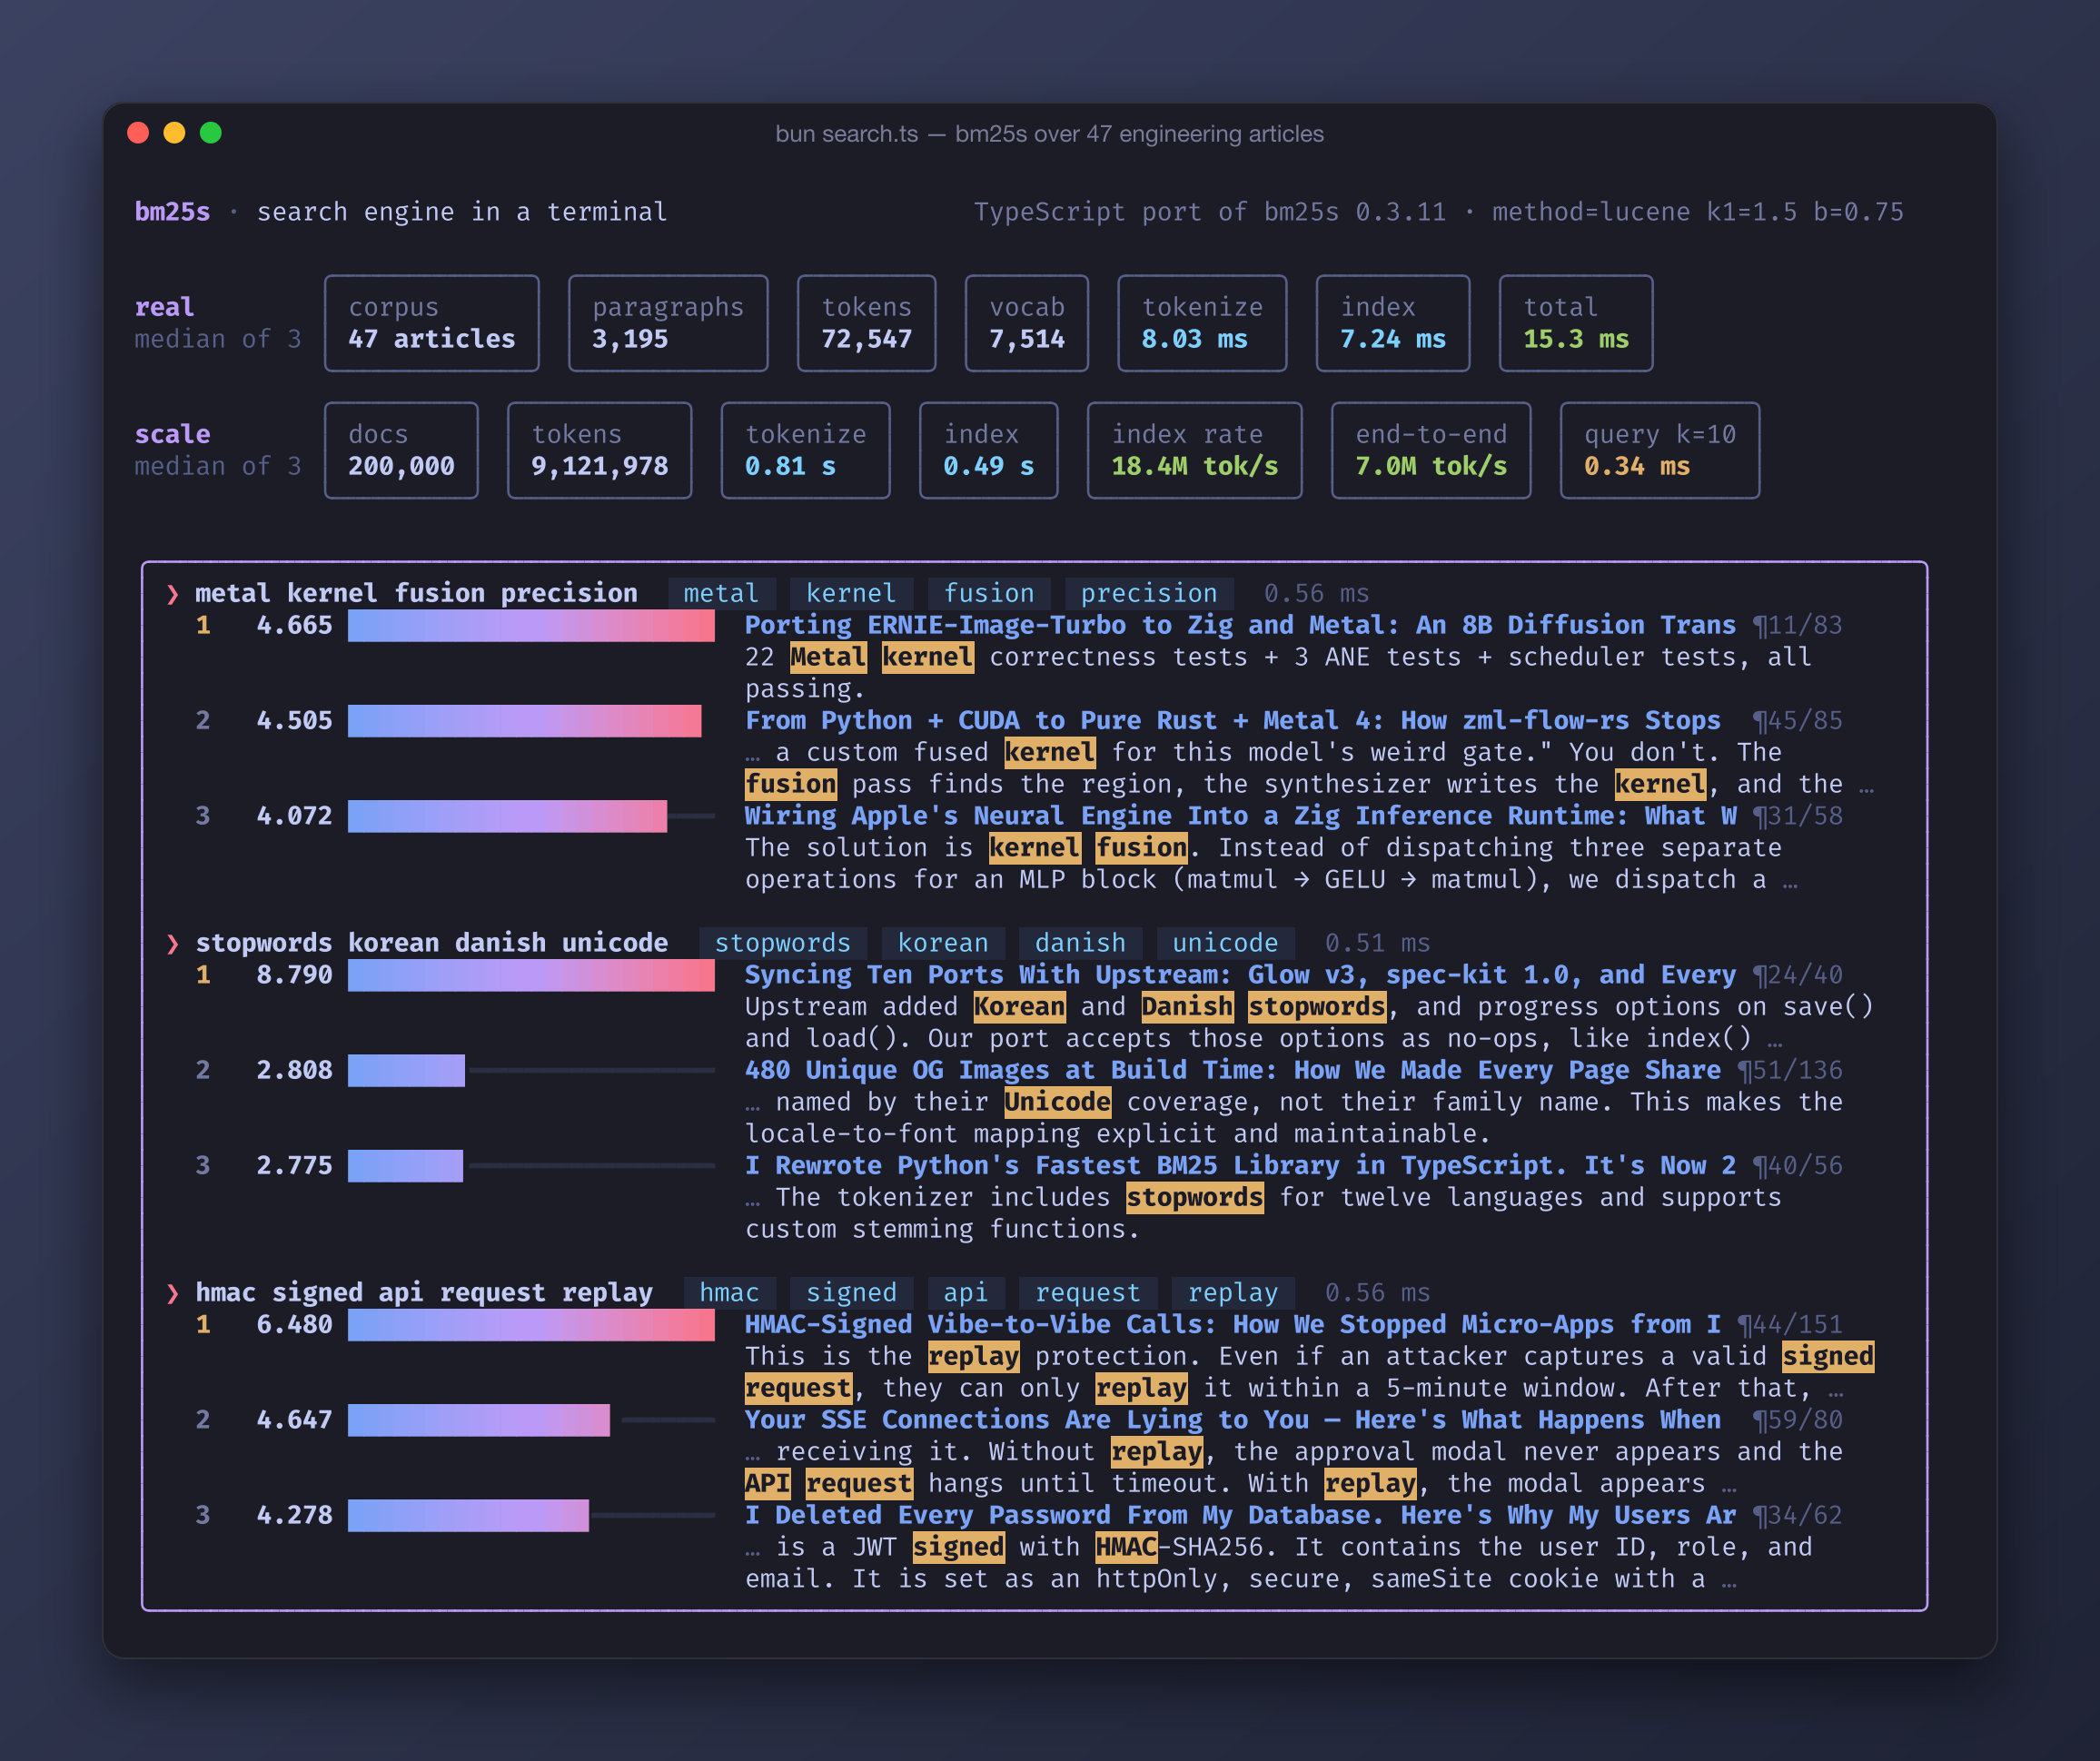Open 'Your SSE Connections Are Lying' result

tap(1232, 1420)
